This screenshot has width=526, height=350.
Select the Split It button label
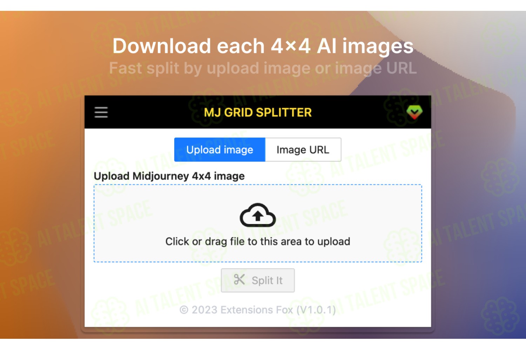click(x=267, y=280)
